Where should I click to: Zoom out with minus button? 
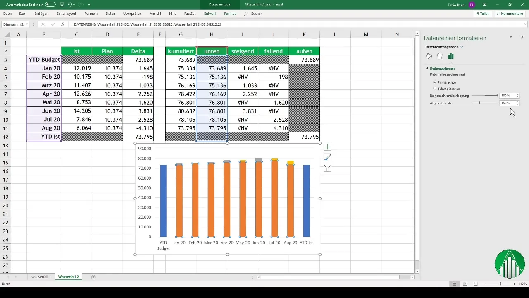pyautogui.click(x=482, y=284)
